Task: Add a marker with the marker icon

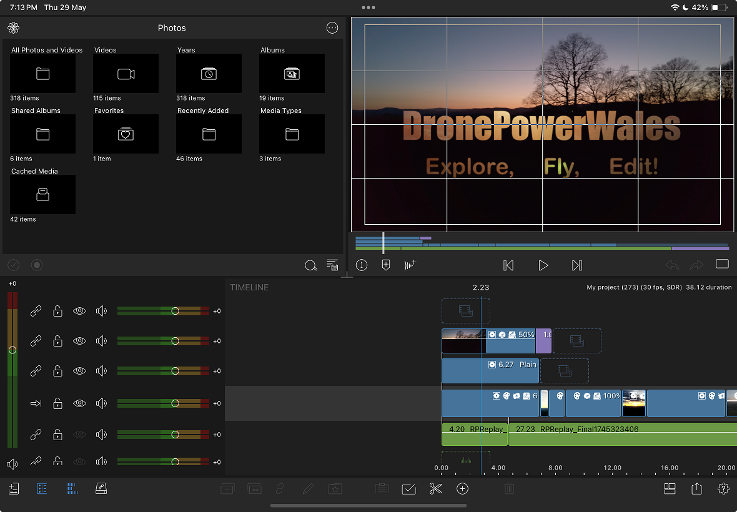Action: coord(386,265)
